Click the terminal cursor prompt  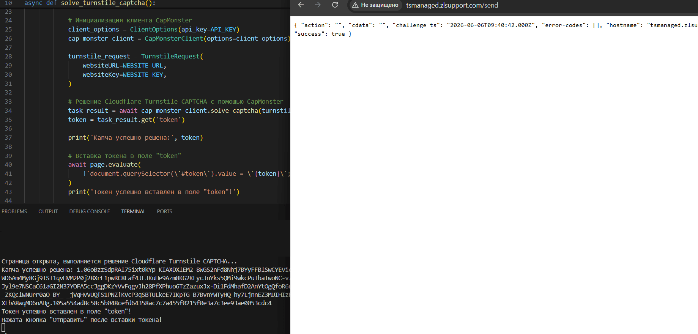click(3, 328)
